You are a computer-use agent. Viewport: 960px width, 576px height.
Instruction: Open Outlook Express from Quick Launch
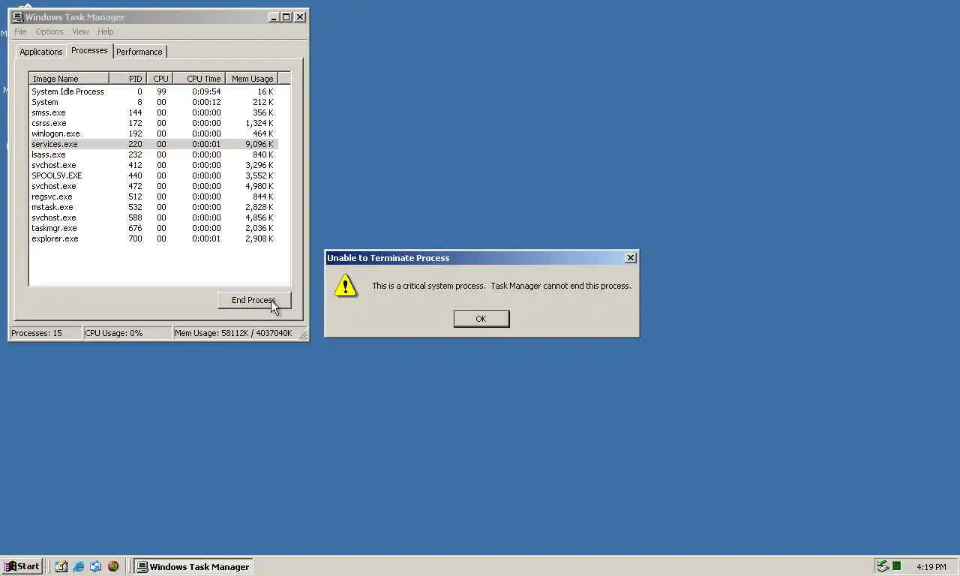click(x=96, y=566)
